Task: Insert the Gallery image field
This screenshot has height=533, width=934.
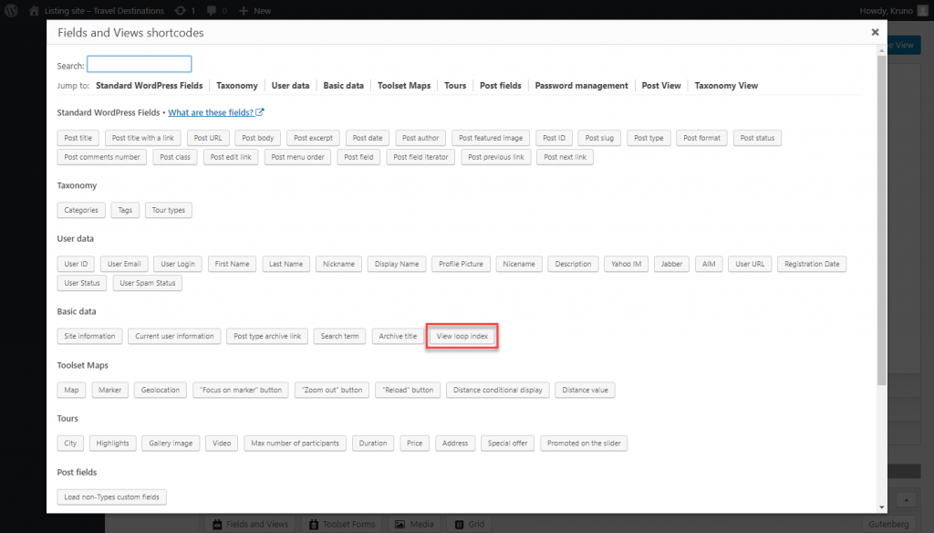Action: pyautogui.click(x=171, y=443)
